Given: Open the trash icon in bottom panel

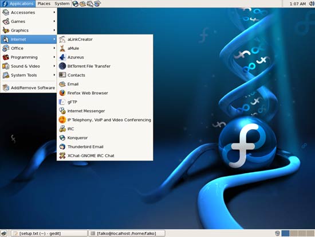Looking at the screenshot, I should pos(277,234).
